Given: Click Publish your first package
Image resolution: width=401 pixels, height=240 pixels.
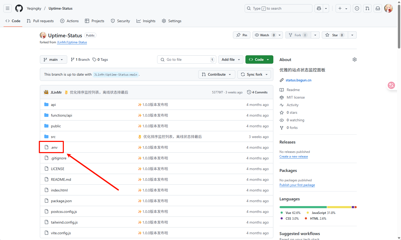Looking at the screenshot, I should click(297, 185).
